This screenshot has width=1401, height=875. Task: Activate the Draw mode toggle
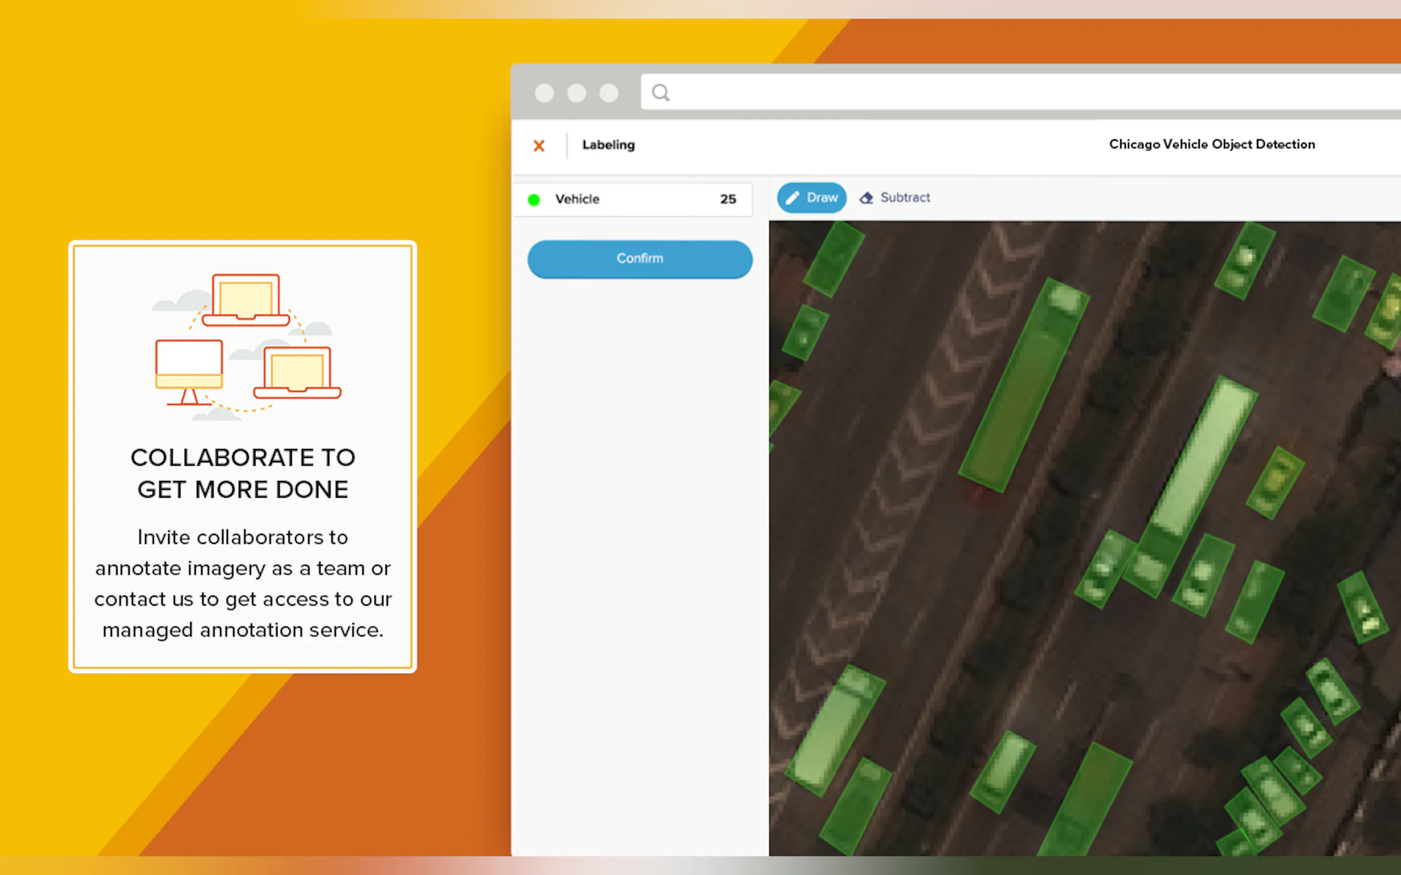pos(811,198)
